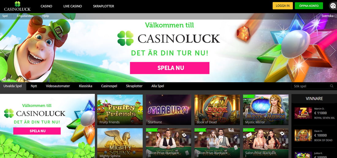Open the Starburst game thumbnail
The height and width of the screenshot is (158, 337).
(x=168, y=110)
